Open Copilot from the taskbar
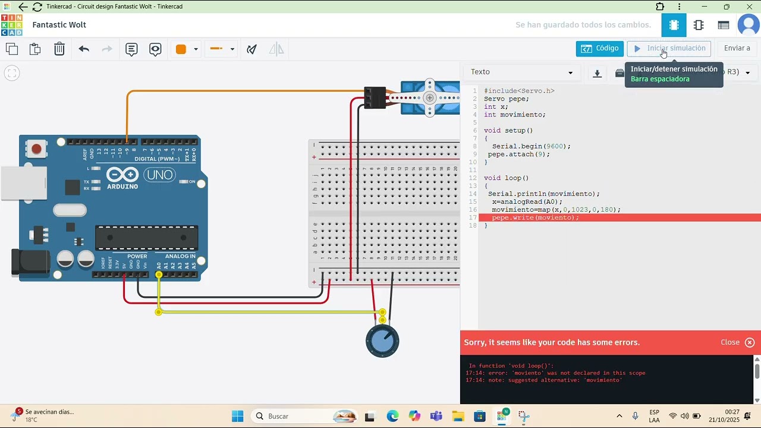Screen dimensions: 761x428 coord(414,416)
